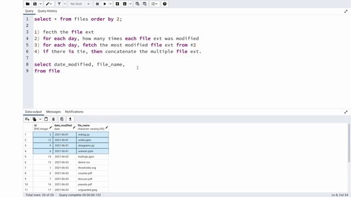Select the date_modified column header

65,127
